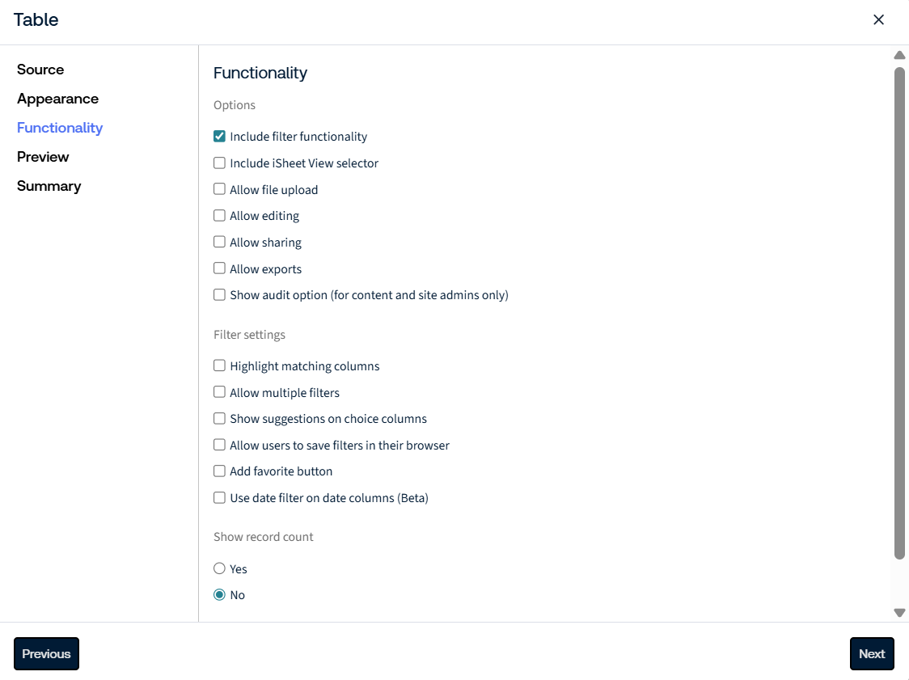Image resolution: width=909 pixels, height=680 pixels.
Task: Click the scrollbar up arrow
Action: coord(899,55)
